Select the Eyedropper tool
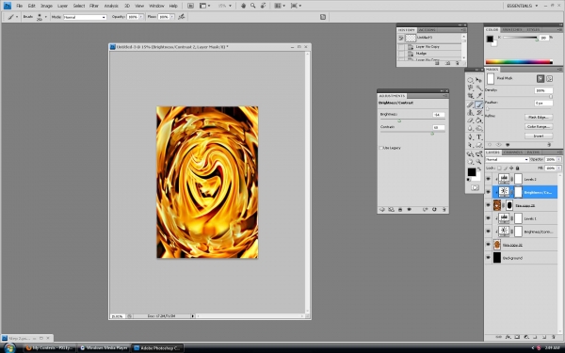 [478, 96]
